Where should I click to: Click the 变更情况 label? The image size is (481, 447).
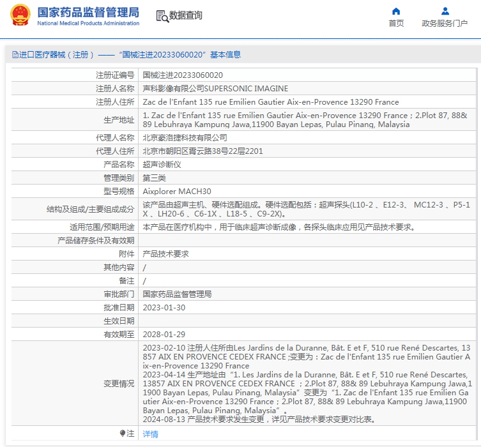coord(119,384)
